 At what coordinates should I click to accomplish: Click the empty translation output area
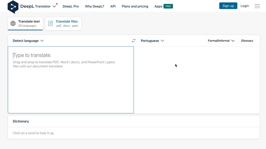tap(197, 80)
